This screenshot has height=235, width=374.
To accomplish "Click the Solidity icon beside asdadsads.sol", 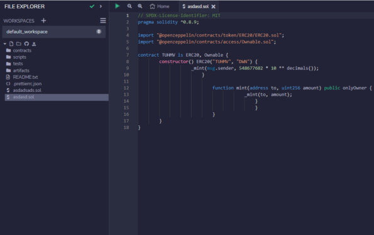I will coord(8,90).
